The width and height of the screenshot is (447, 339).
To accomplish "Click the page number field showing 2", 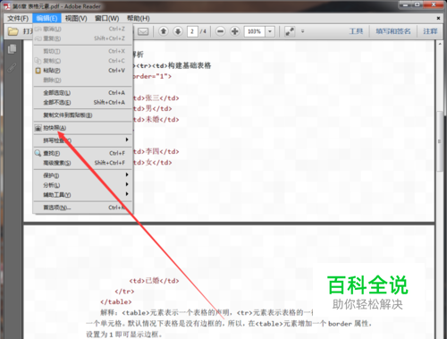I will (x=192, y=31).
